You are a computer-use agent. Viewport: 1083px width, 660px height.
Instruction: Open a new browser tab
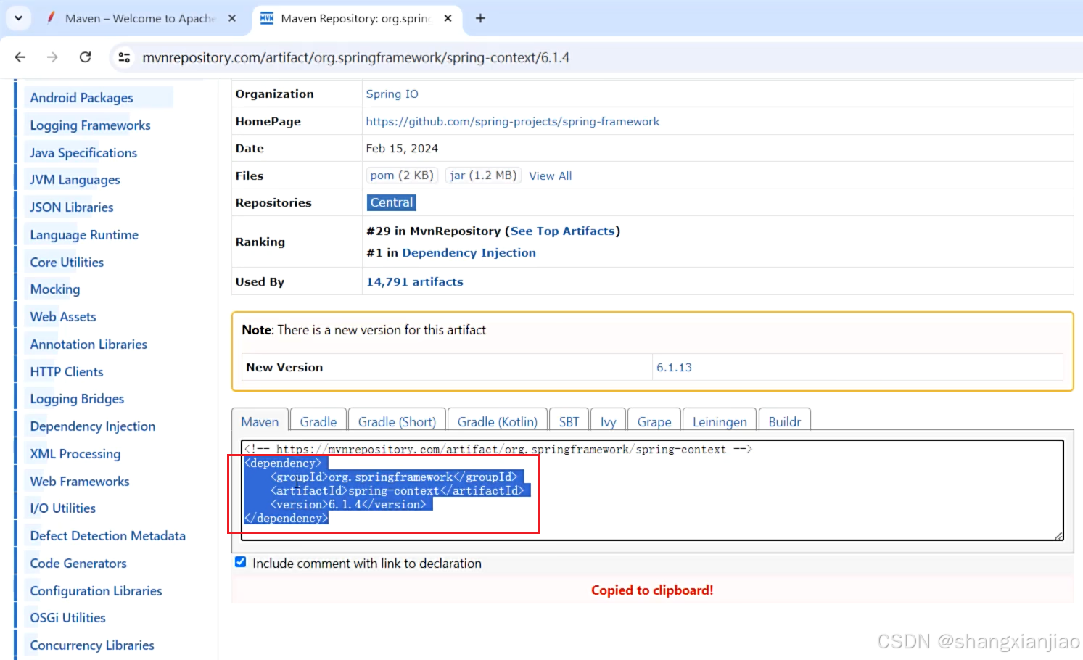tap(480, 18)
